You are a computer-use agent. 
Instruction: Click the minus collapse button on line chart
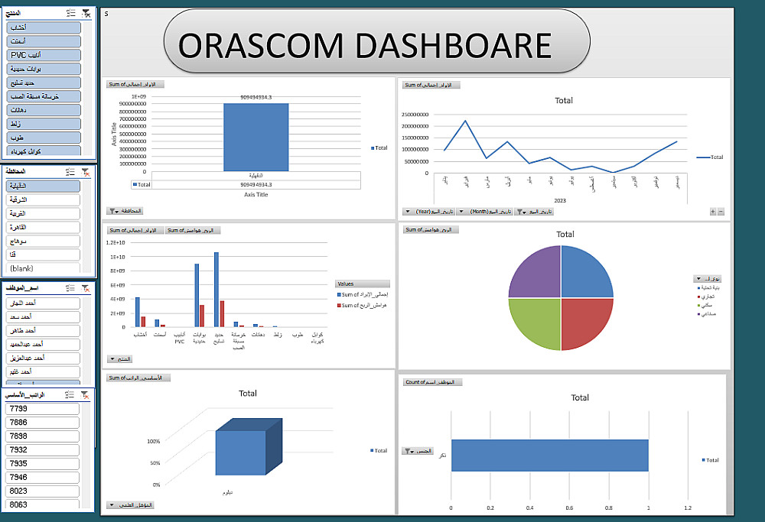[721, 212]
